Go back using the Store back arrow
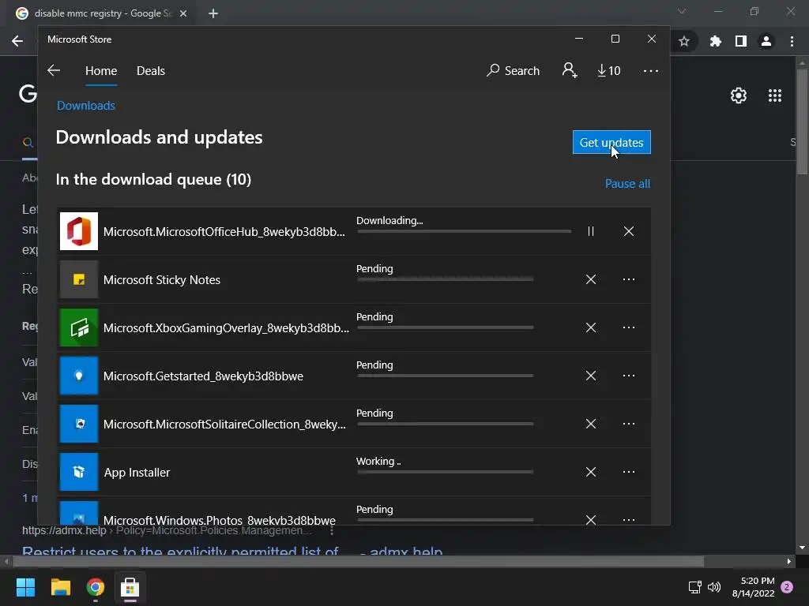 coord(54,70)
